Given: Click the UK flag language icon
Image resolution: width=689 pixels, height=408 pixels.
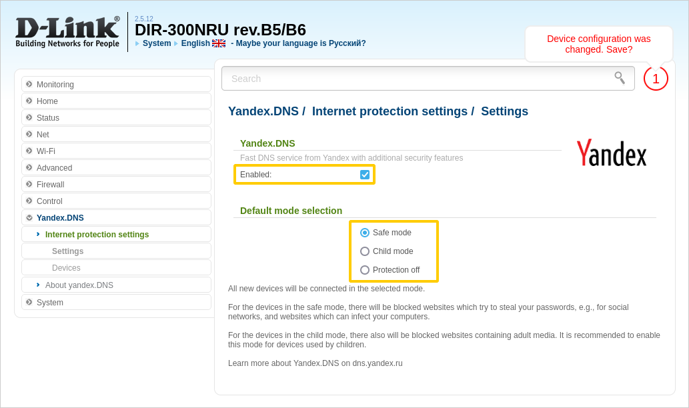Looking at the screenshot, I should point(219,43).
